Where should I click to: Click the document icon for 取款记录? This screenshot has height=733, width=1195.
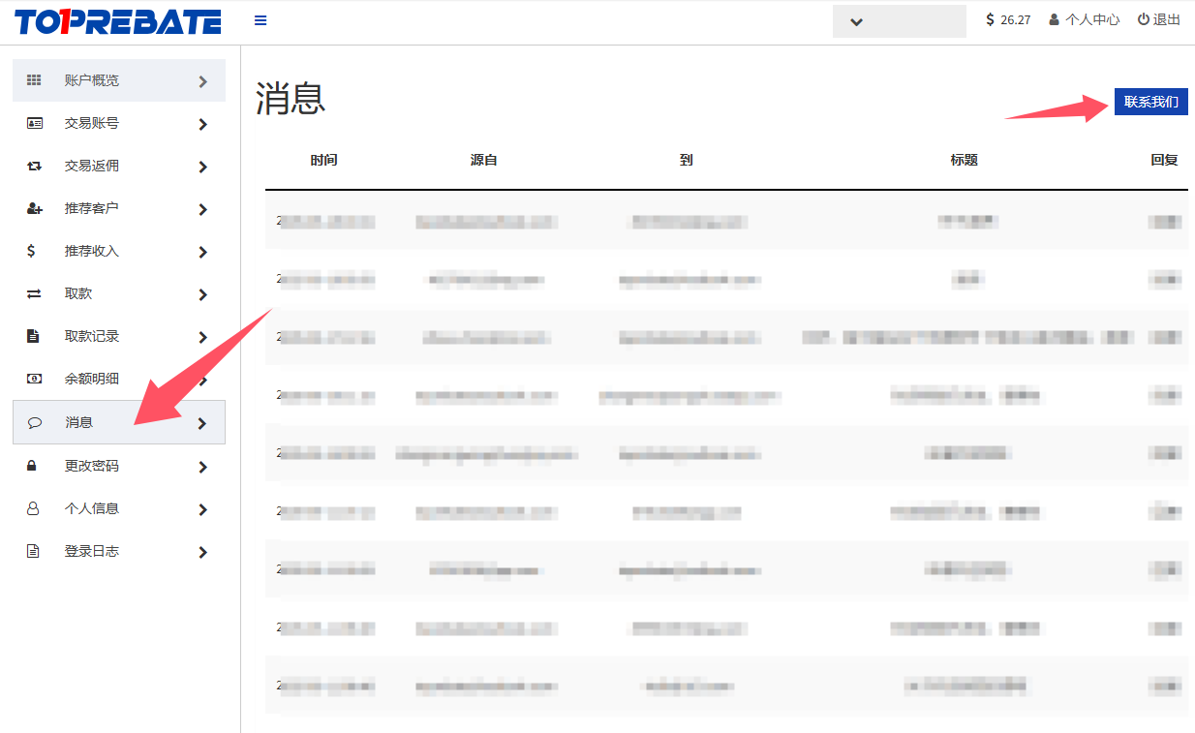[x=33, y=336]
